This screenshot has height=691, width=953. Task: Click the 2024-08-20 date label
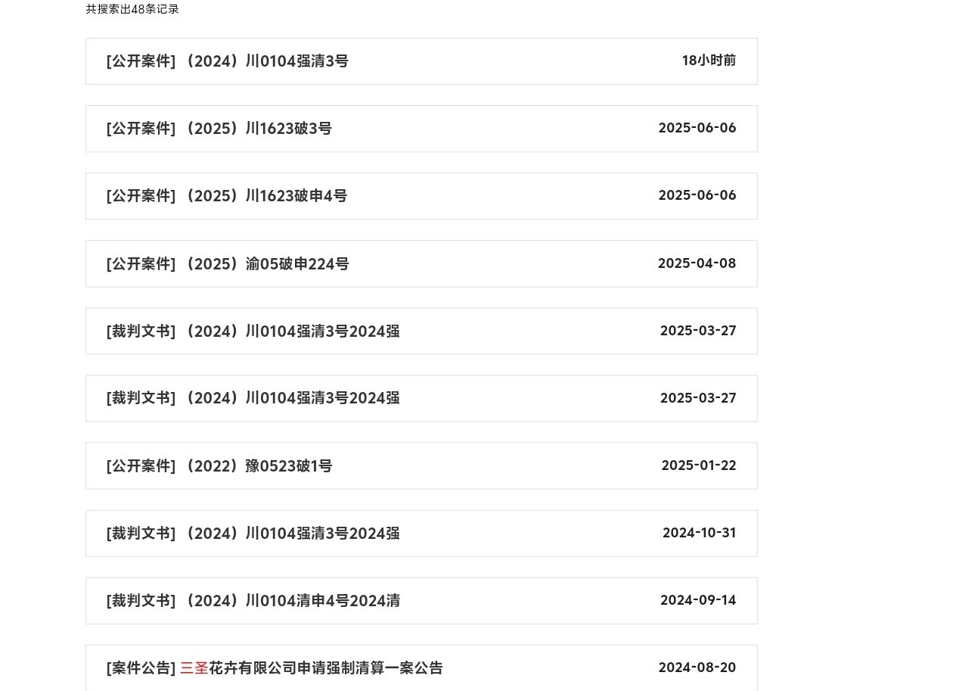tap(697, 668)
